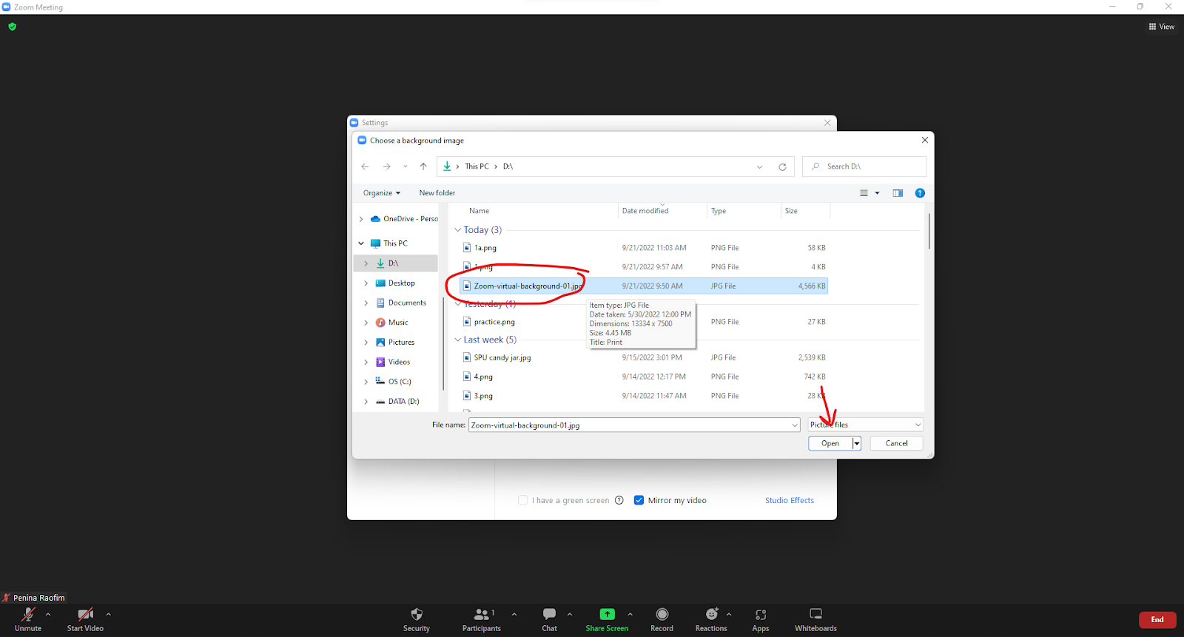Click the Up one level arrow
This screenshot has height=637, width=1184.
(x=423, y=166)
